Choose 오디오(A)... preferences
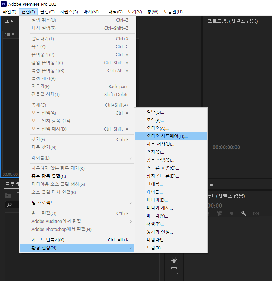 [171, 128]
